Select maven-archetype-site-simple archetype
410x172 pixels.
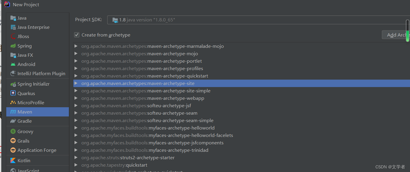241,91
